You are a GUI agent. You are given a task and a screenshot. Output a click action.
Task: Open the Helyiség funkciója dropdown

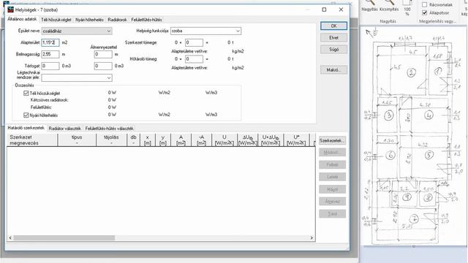[x=205, y=31]
